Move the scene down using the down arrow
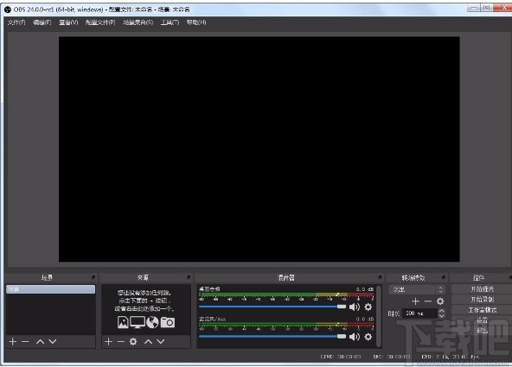The image size is (512, 367). (53, 342)
